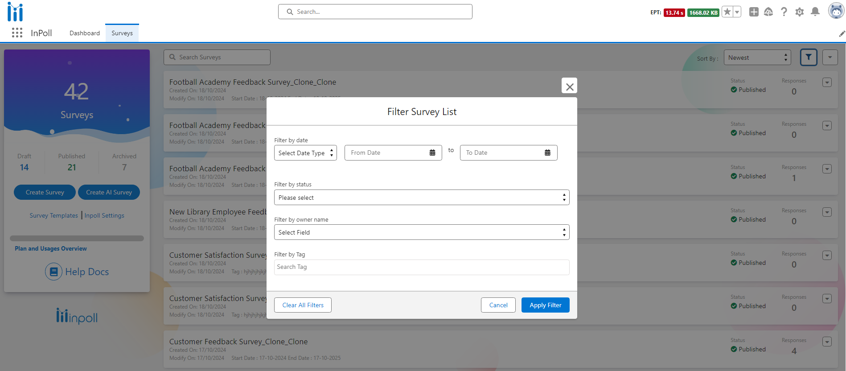Image resolution: width=846 pixels, height=371 pixels.
Task: Open the Customer Feedback Survey_Clone_Clone title
Action: click(x=238, y=342)
